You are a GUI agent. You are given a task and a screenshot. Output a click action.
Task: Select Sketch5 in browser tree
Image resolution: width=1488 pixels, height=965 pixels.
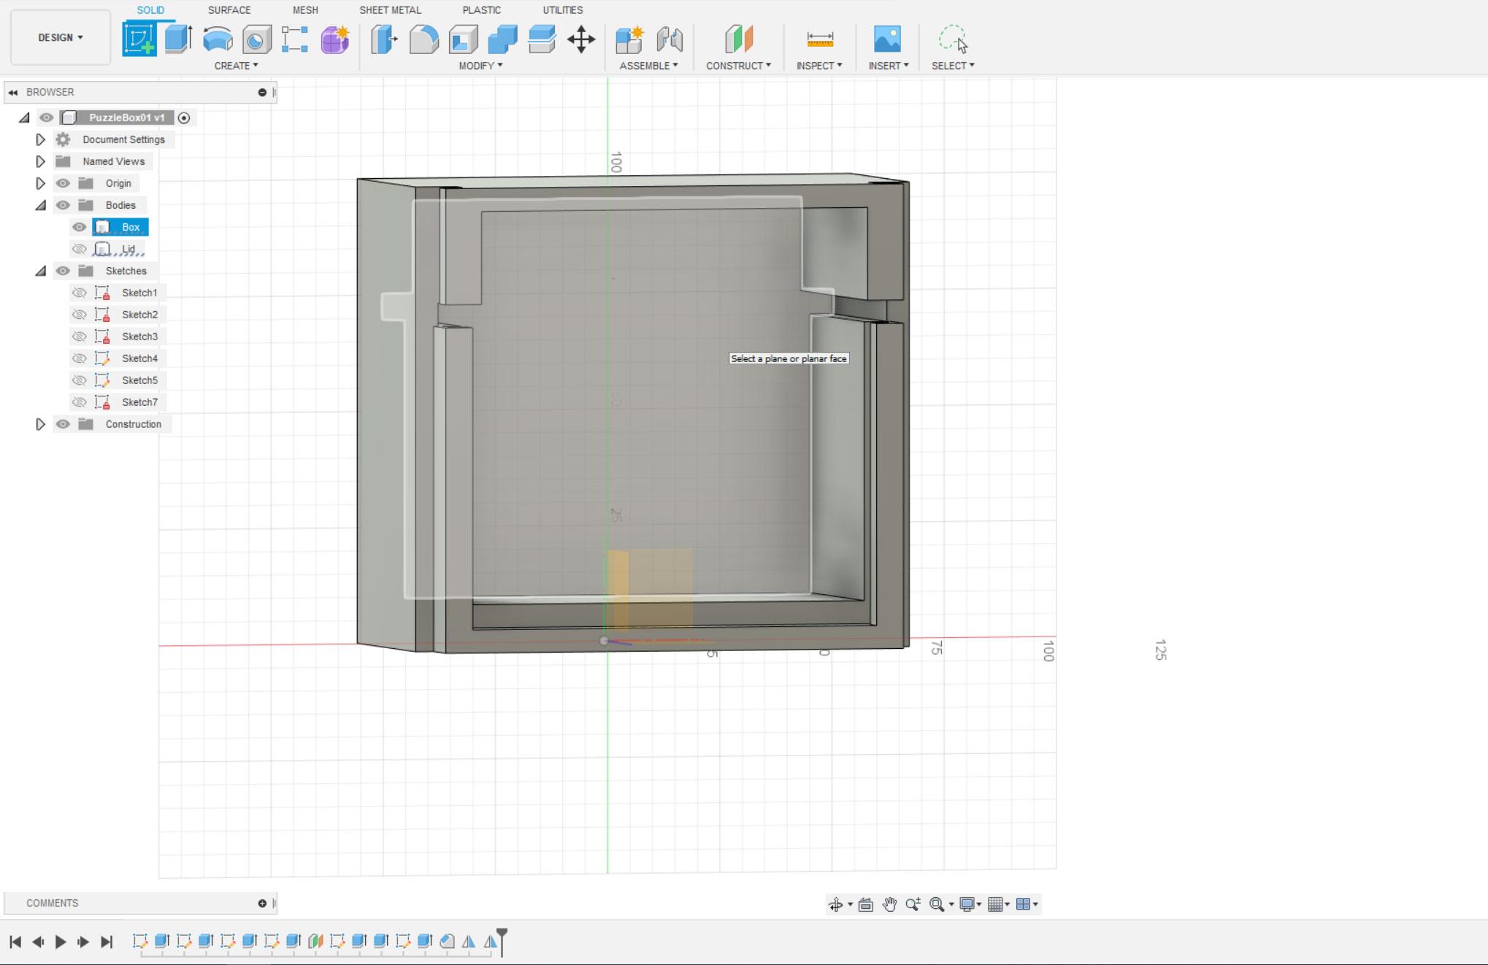click(139, 380)
